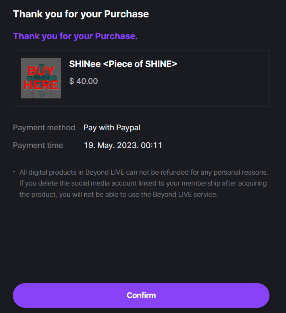
Task: Open the BUY HERE product thumbnail
Action: [41, 78]
